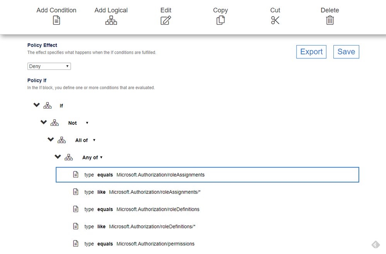
Task: Click the Add Logical hierarchy icon
Action: tap(111, 20)
